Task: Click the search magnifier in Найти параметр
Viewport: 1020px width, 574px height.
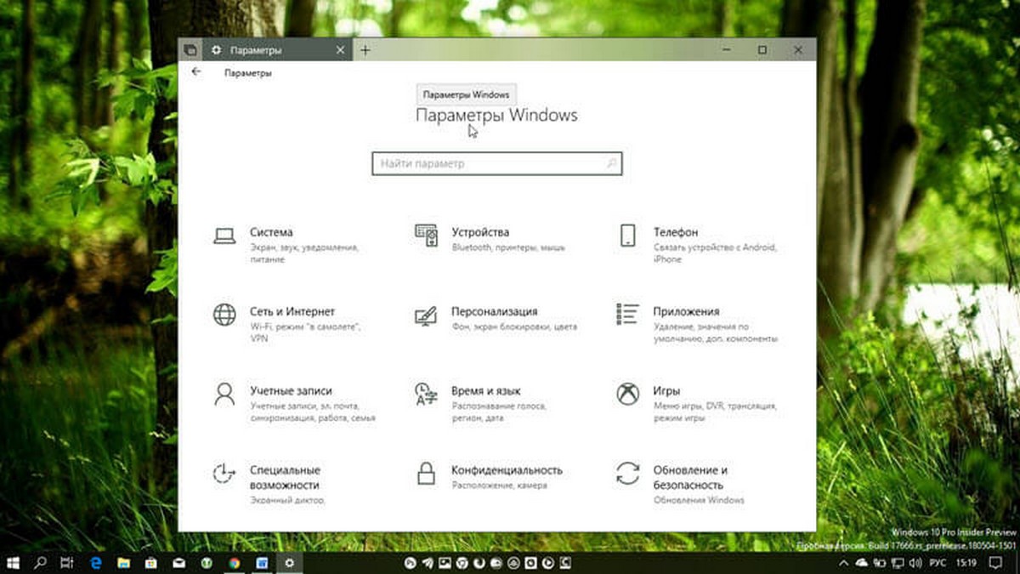Action: (x=612, y=163)
